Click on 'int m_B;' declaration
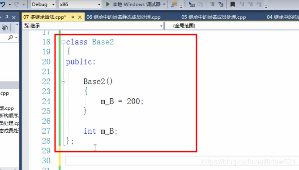Viewport: 299px width, 170px height. 101,131
